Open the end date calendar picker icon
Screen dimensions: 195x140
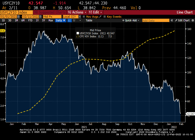click(x=41, y=17)
